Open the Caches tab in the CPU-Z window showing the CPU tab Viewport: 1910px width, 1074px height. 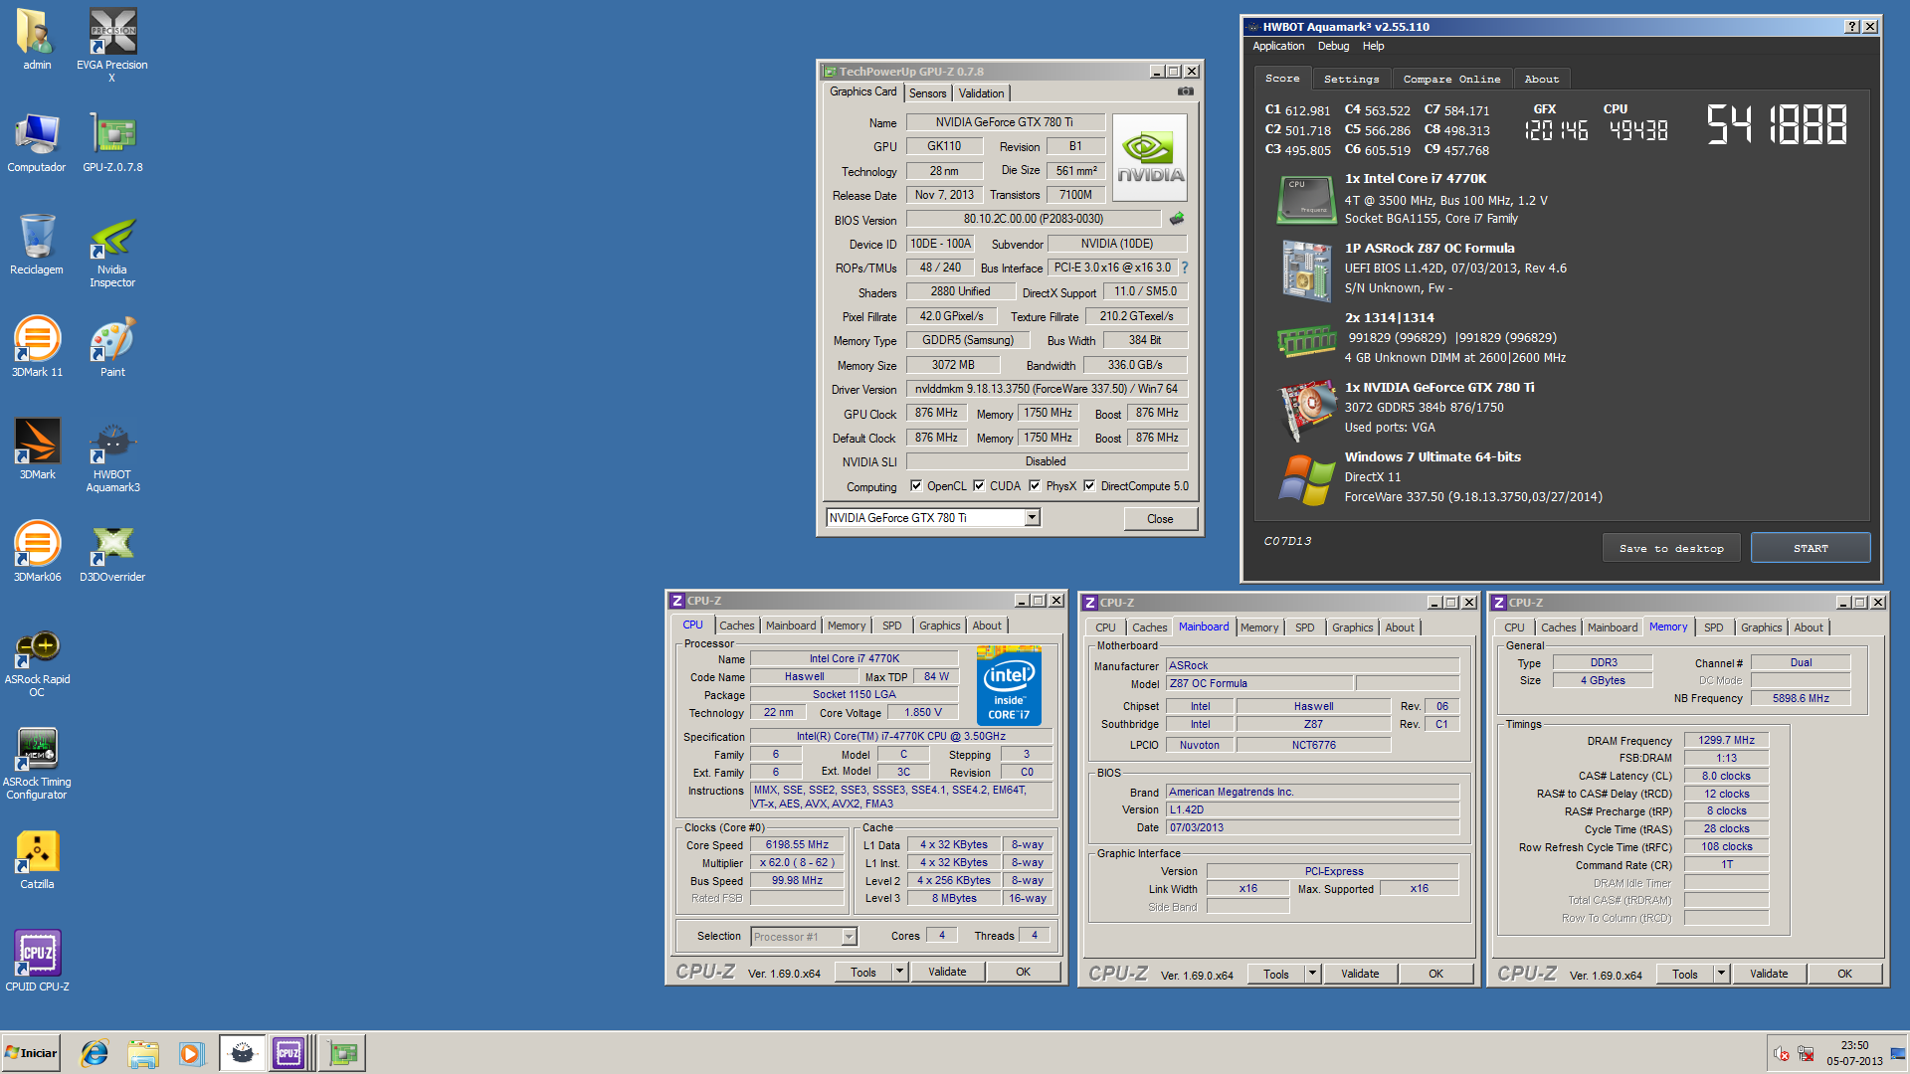click(736, 626)
